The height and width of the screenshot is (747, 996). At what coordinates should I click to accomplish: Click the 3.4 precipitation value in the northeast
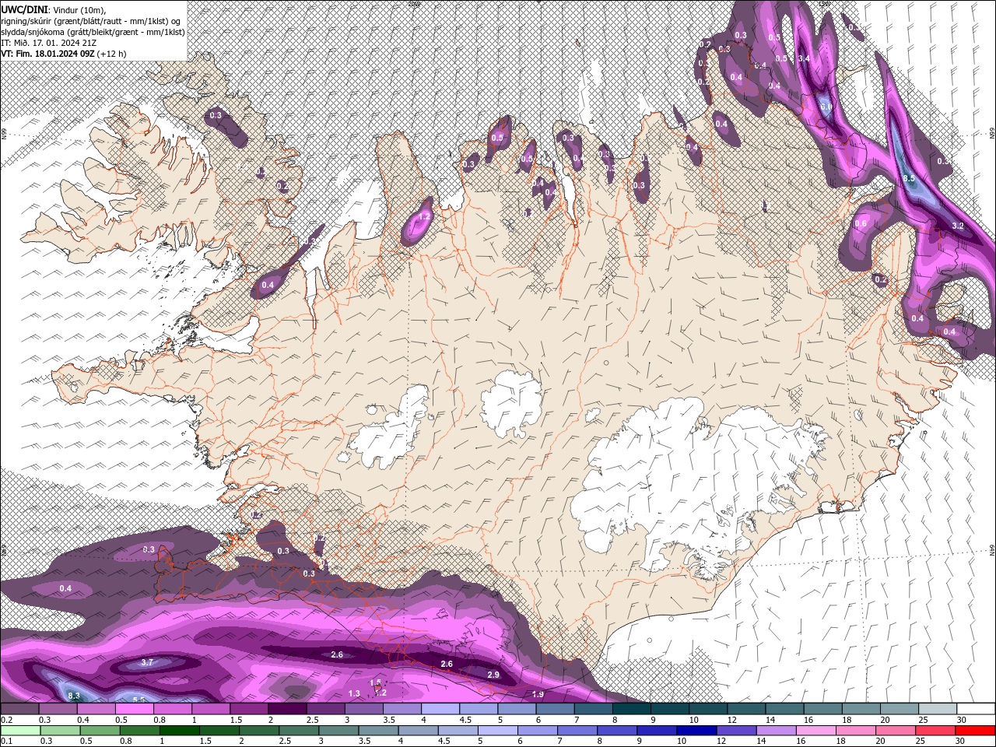804,58
